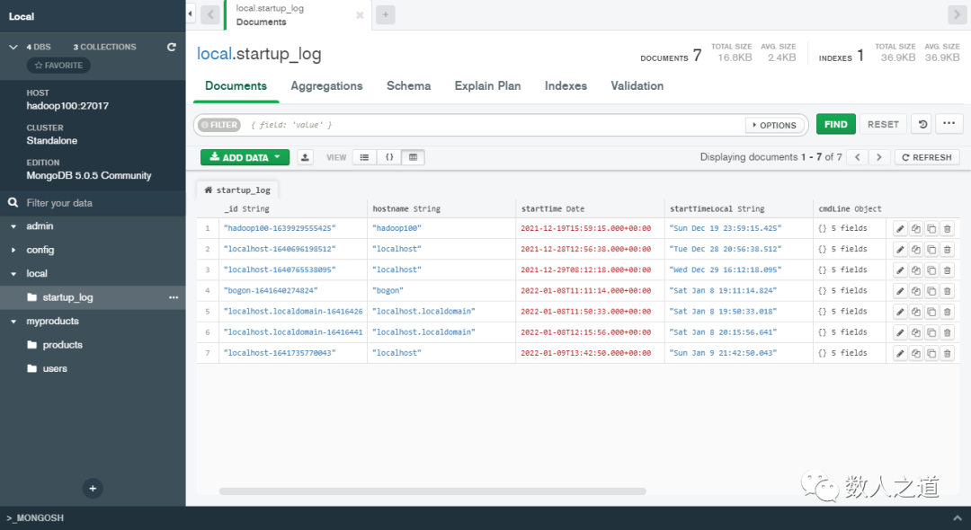Toggle the FAVORITE star for this connection
Image resolution: width=971 pixels, height=530 pixels.
58,65
